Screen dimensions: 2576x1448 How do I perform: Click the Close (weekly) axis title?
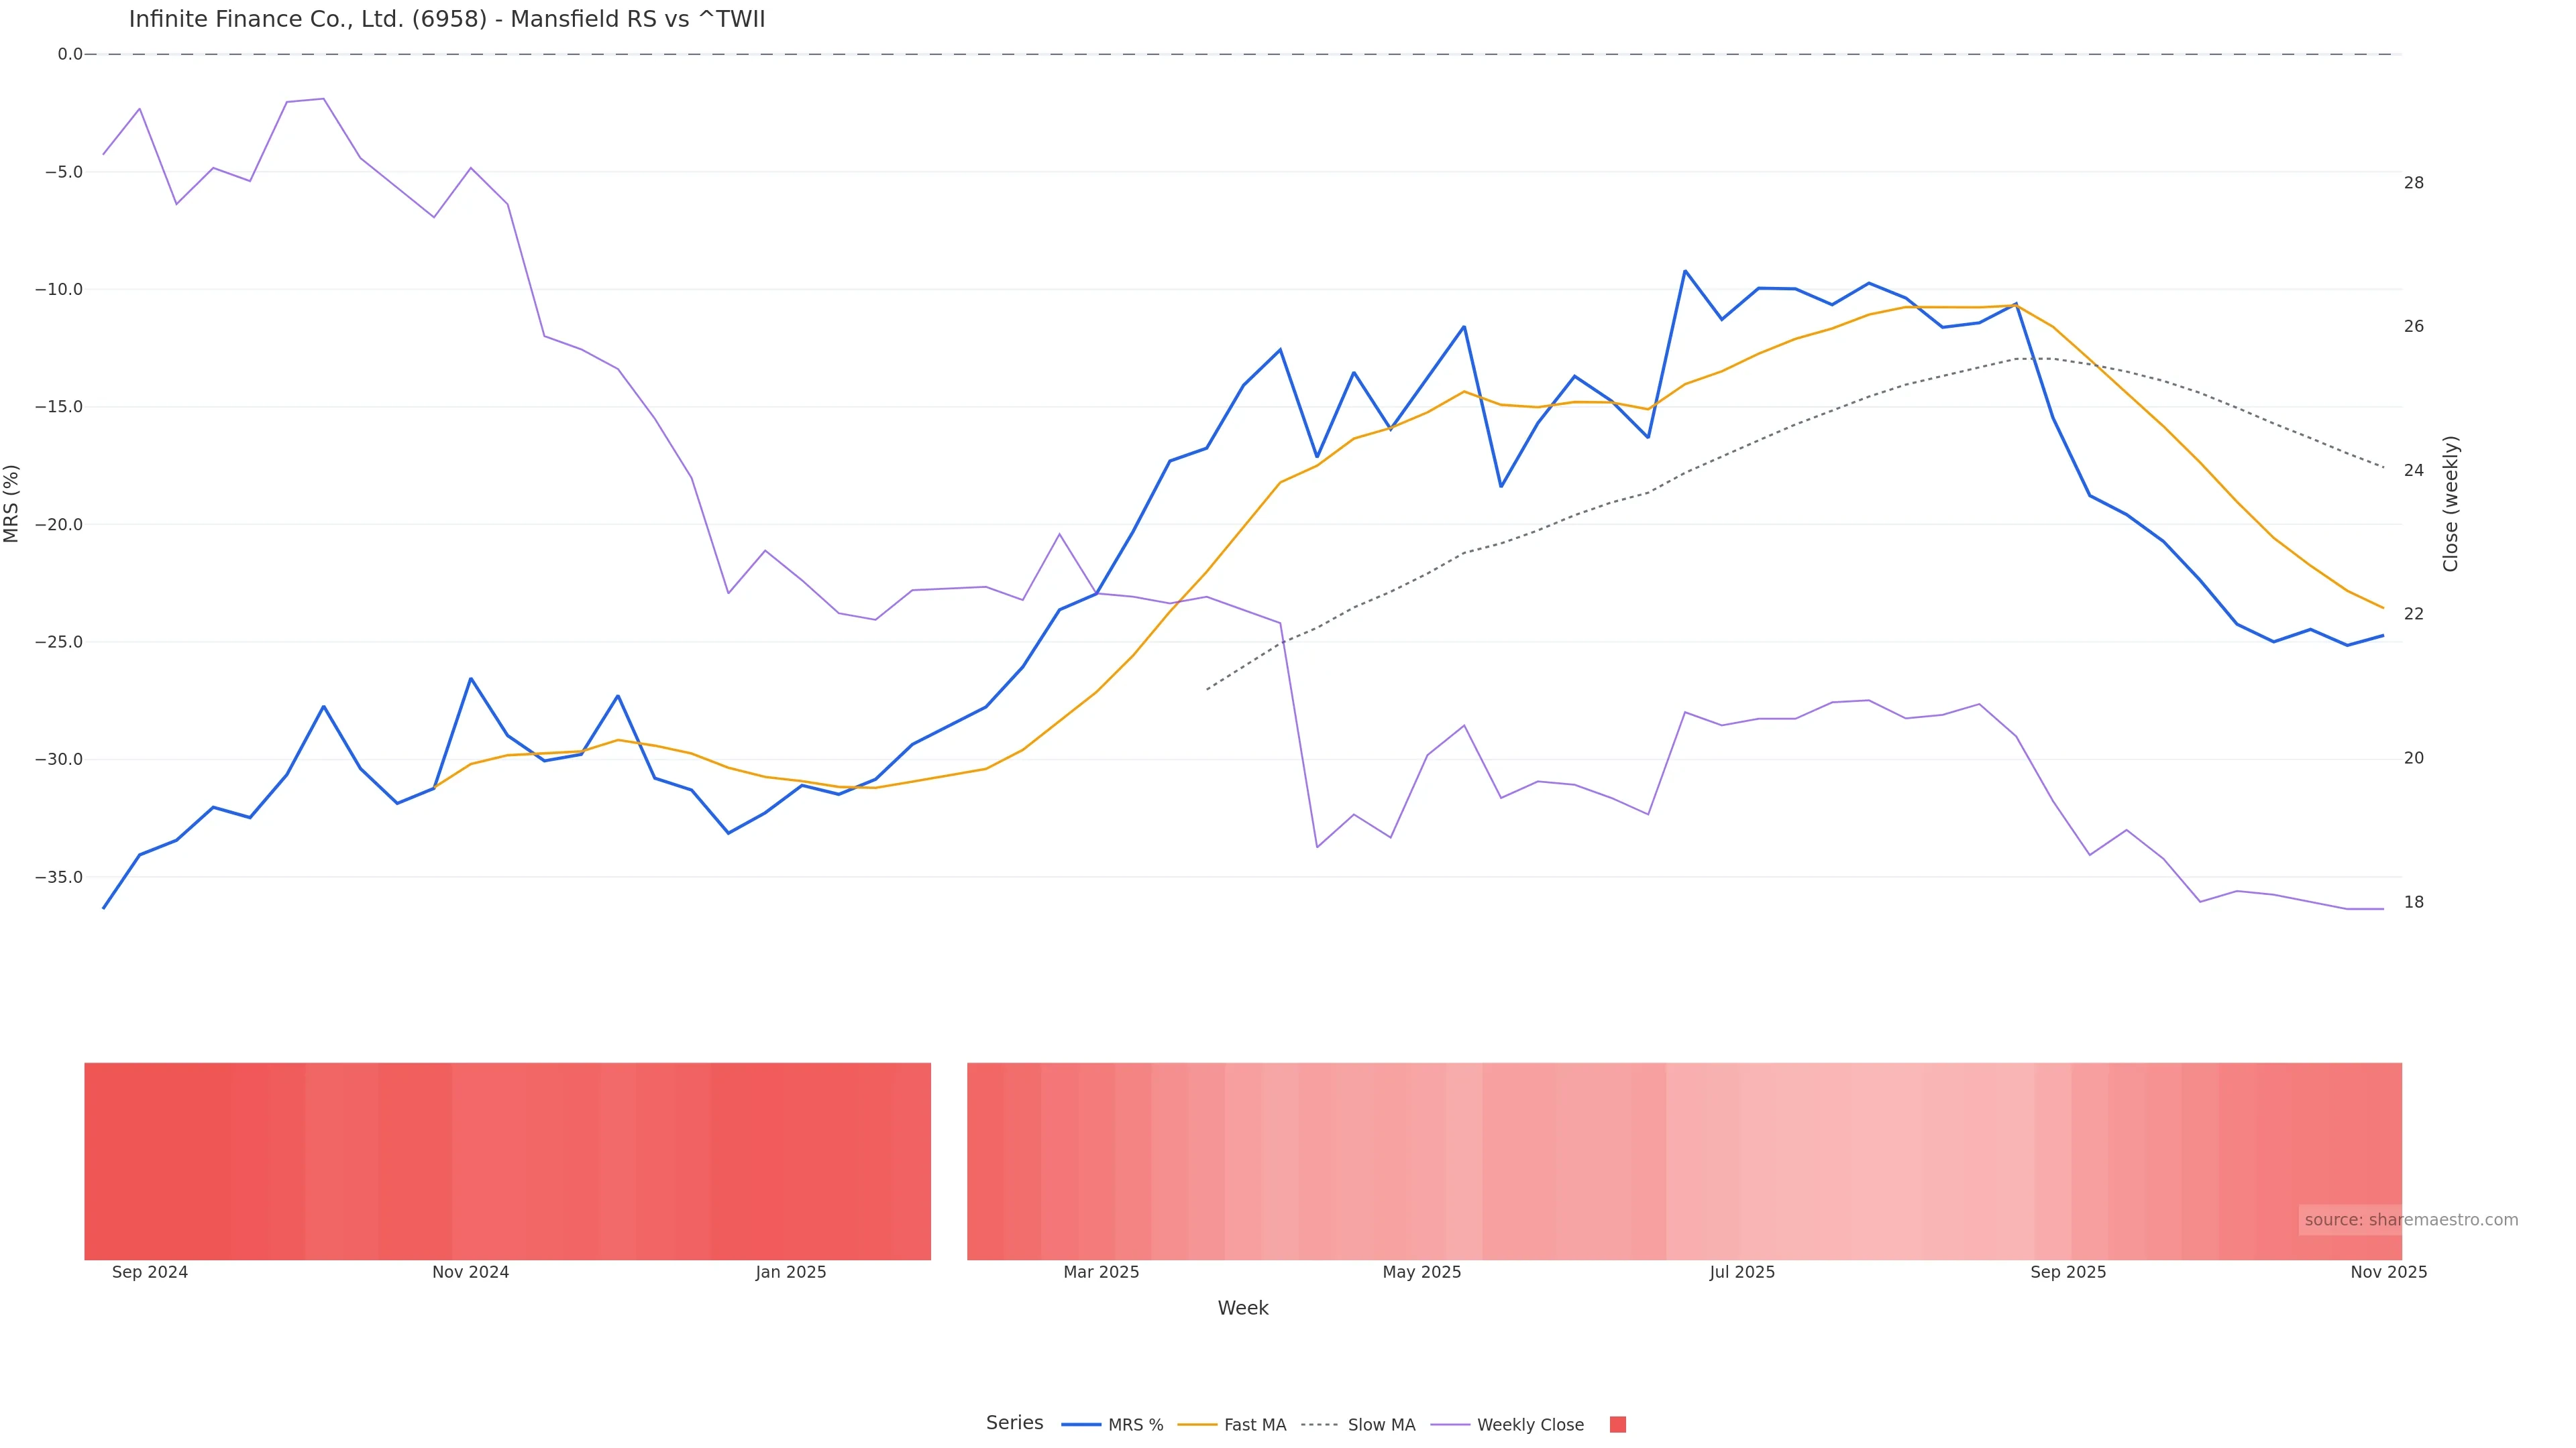[2450, 503]
